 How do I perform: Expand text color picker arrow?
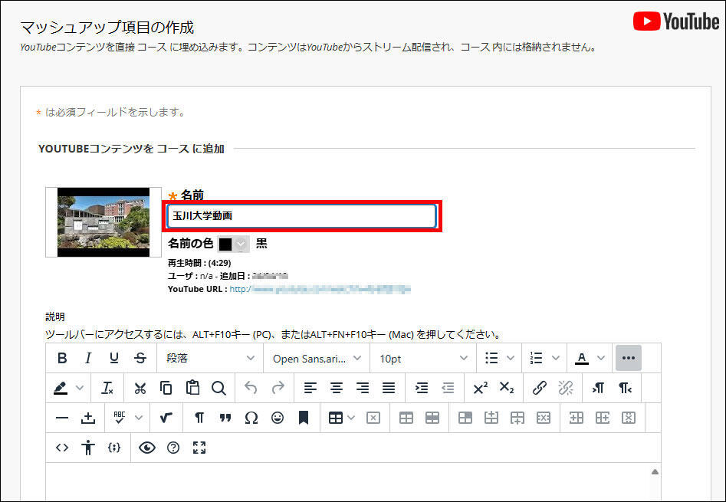click(x=601, y=358)
